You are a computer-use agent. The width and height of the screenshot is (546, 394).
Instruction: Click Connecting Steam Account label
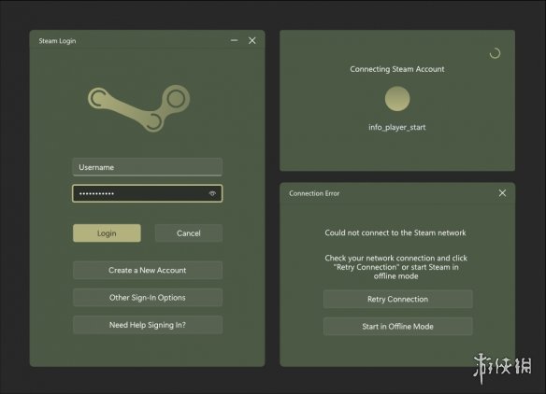[x=397, y=69]
